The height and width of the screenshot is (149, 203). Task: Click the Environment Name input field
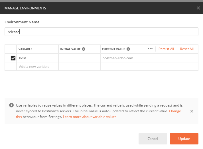tap(101, 32)
